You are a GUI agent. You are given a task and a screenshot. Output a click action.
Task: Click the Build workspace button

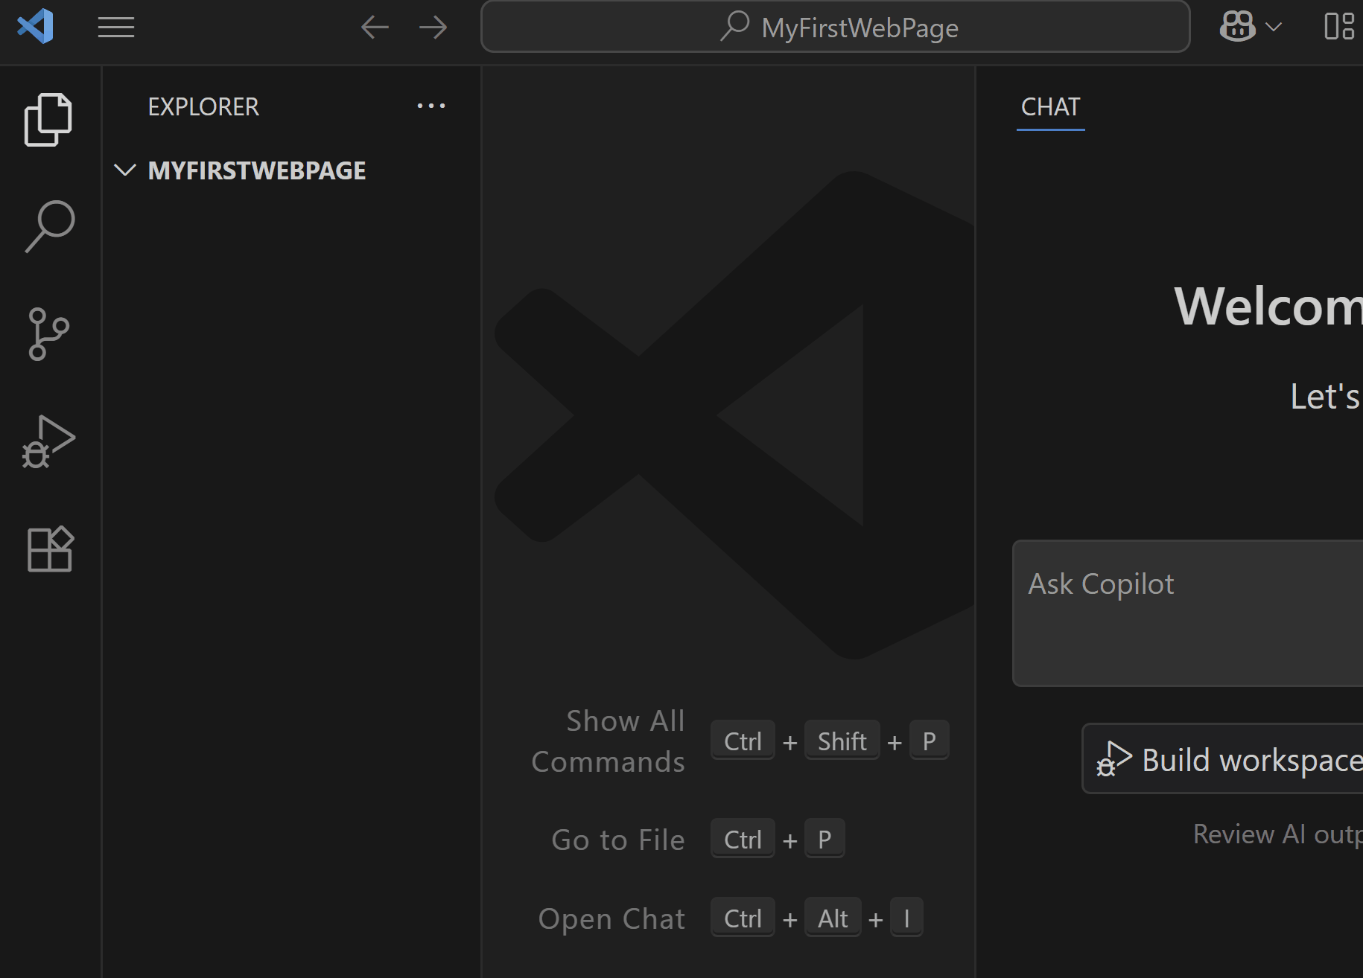coord(1236,758)
